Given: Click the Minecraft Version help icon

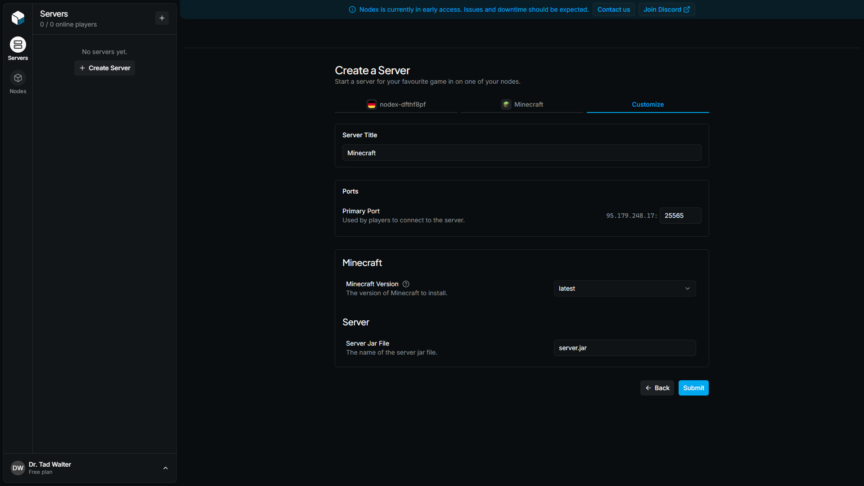Looking at the screenshot, I should pyautogui.click(x=406, y=284).
